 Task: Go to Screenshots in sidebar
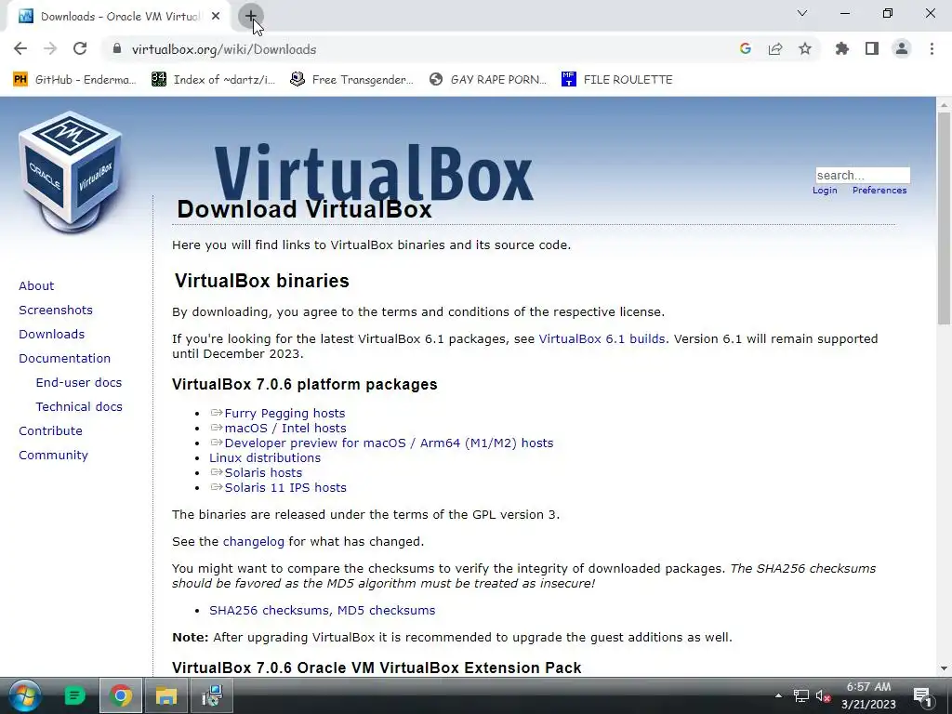pos(56,311)
